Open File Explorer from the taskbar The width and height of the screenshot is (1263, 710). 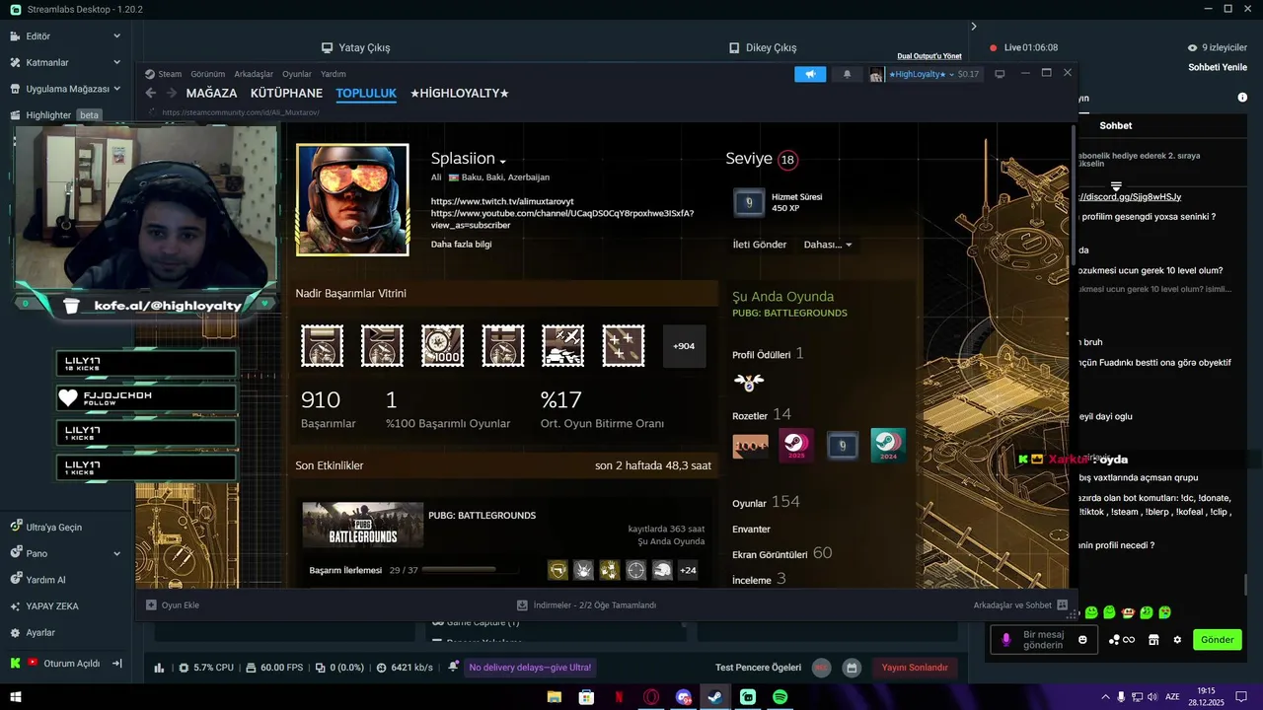tap(555, 697)
